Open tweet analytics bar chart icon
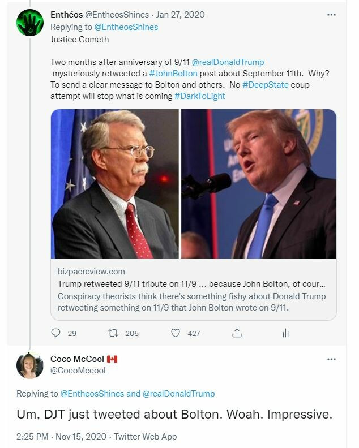This screenshot has width=359, height=448. (285, 333)
